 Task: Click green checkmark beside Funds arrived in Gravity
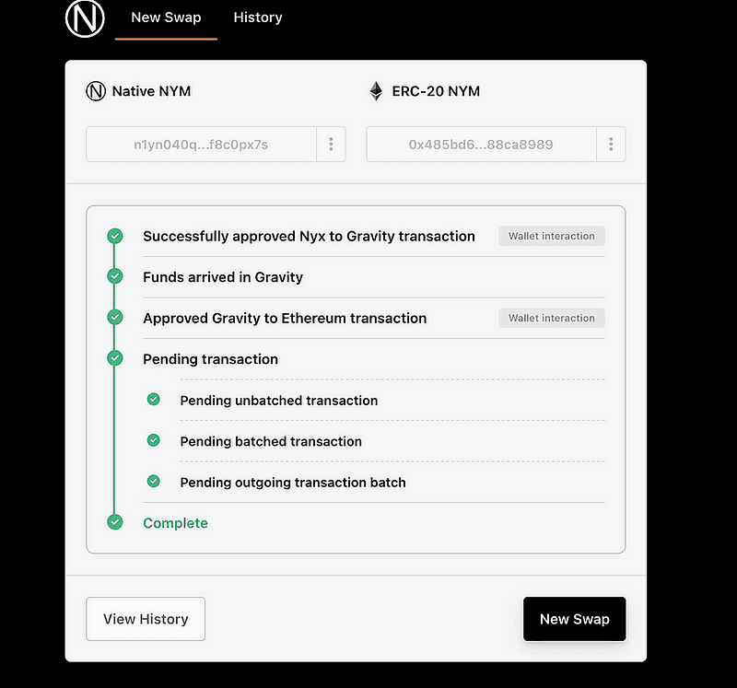(115, 276)
